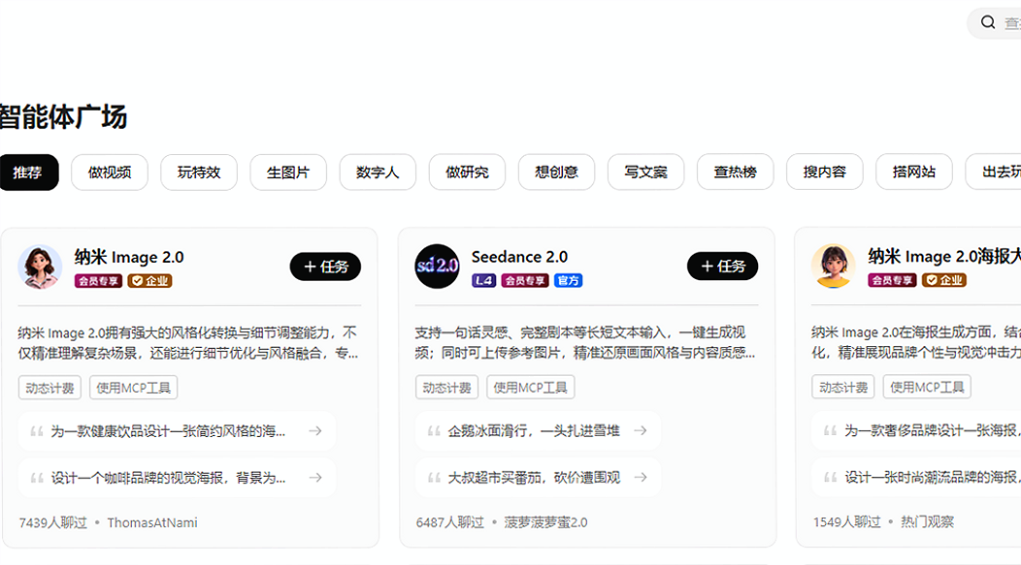This screenshot has width=1021, height=565.
Task: Click arrow beside 大叔超市买番茄 prompt
Action: pyautogui.click(x=641, y=477)
